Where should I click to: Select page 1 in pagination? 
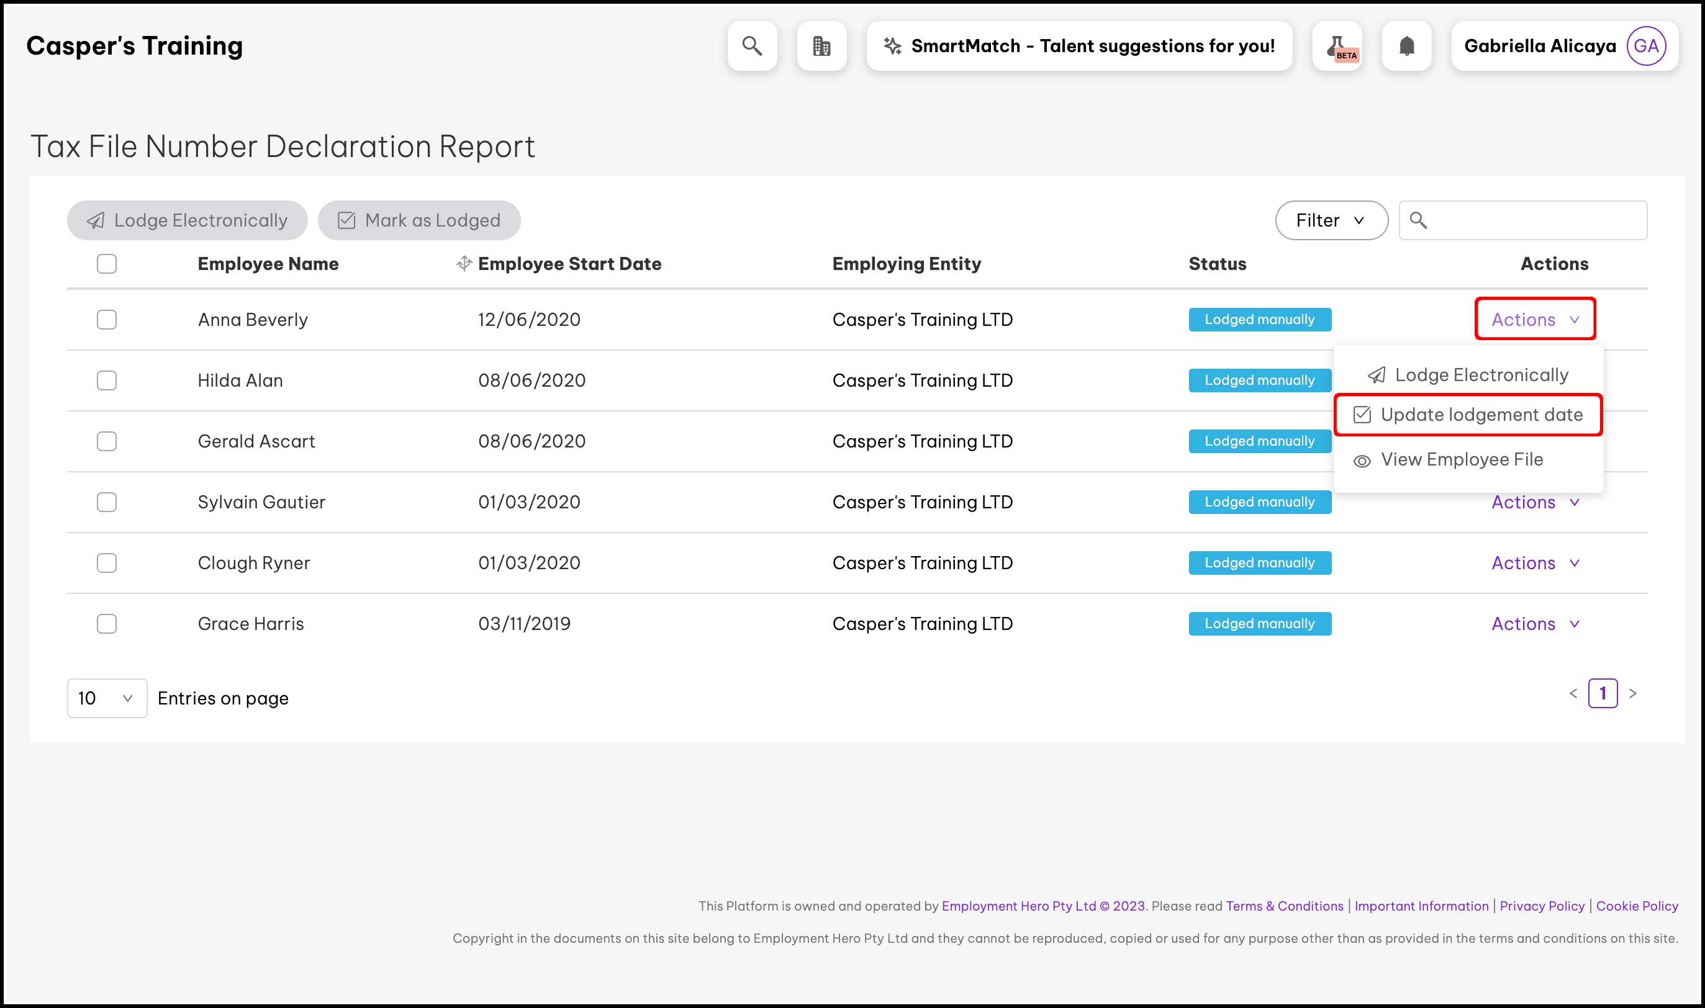[1603, 693]
